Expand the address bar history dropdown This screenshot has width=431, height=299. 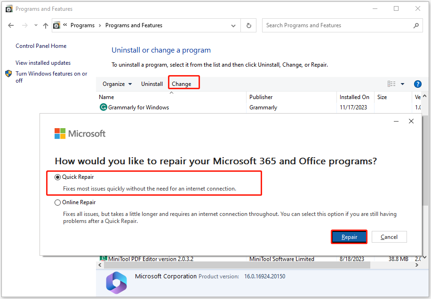[233, 25]
